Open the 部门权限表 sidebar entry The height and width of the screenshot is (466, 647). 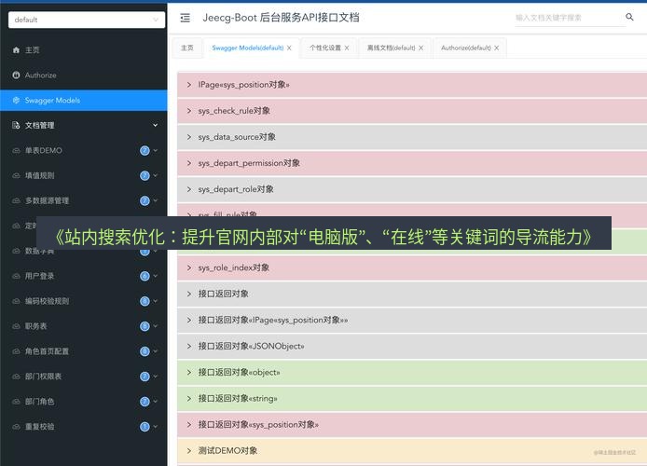[x=84, y=377]
